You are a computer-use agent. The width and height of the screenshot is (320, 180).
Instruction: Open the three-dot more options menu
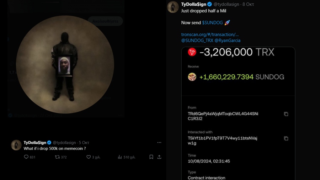(x=159, y=142)
